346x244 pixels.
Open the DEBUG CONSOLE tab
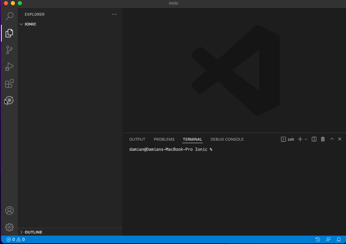pyautogui.click(x=227, y=139)
